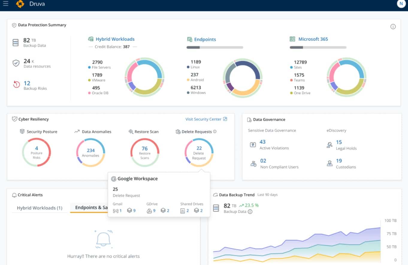The height and width of the screenshot is (265, 408).
Task: Click the Gmail icon in Google Workspace popup
Action: pos(115,210)
